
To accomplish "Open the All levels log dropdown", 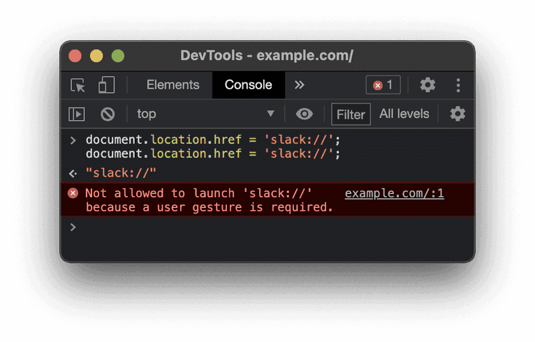I will coord(404,114).
